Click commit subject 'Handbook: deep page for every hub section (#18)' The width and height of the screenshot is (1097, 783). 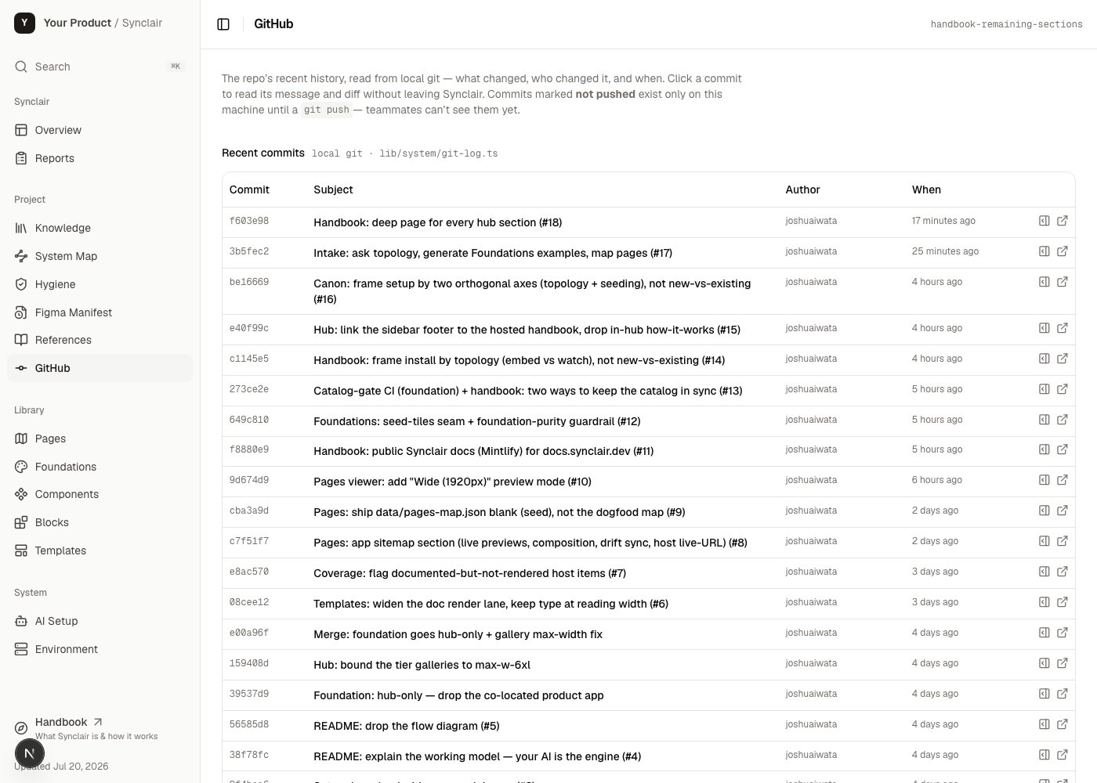438,222
